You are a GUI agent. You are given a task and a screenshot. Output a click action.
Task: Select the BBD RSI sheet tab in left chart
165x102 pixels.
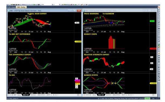click(x=26, y=95)
